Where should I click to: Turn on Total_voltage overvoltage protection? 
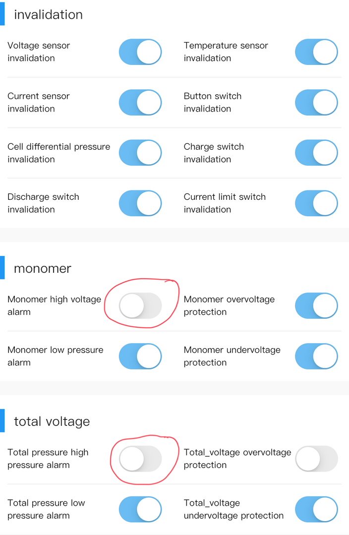point(316,459)
